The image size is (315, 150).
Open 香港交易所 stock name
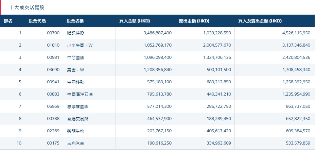pyautogui.click(x=77, y=119)
